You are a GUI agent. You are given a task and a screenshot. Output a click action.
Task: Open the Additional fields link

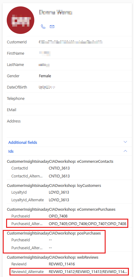tap(23, 142)
